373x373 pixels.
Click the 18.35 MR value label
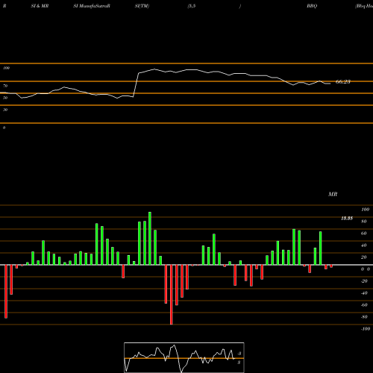coord(347,219)
